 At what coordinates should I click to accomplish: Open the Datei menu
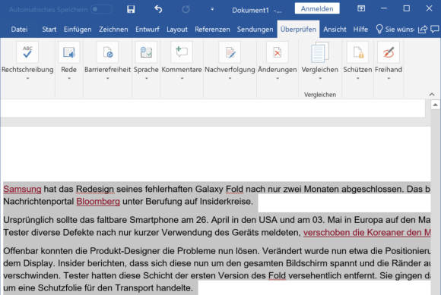click(x=19, y=29)
